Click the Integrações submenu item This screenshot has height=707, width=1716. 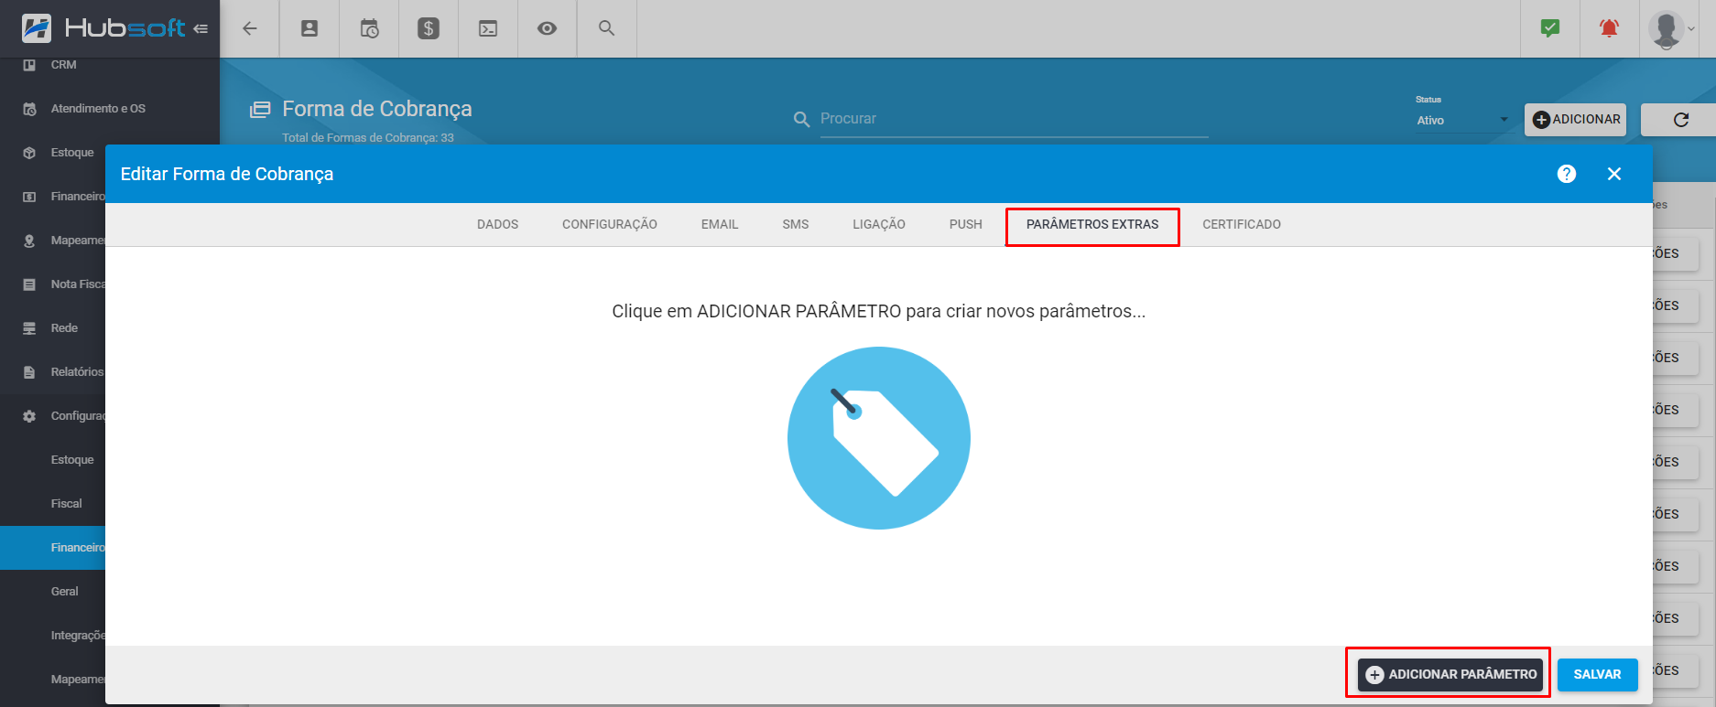click(x=77, y=636)
